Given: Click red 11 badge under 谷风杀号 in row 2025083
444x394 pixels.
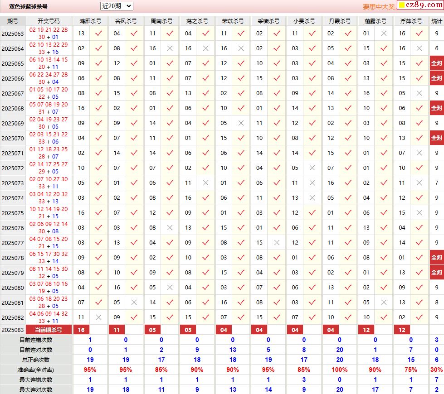Looking at the screenshot, I should click(117, 330).
